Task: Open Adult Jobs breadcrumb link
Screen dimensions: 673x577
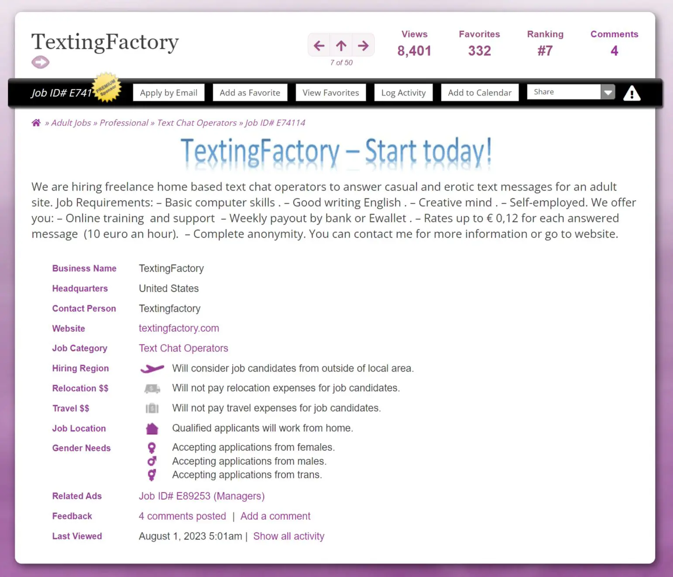Action: coord(71,123)
